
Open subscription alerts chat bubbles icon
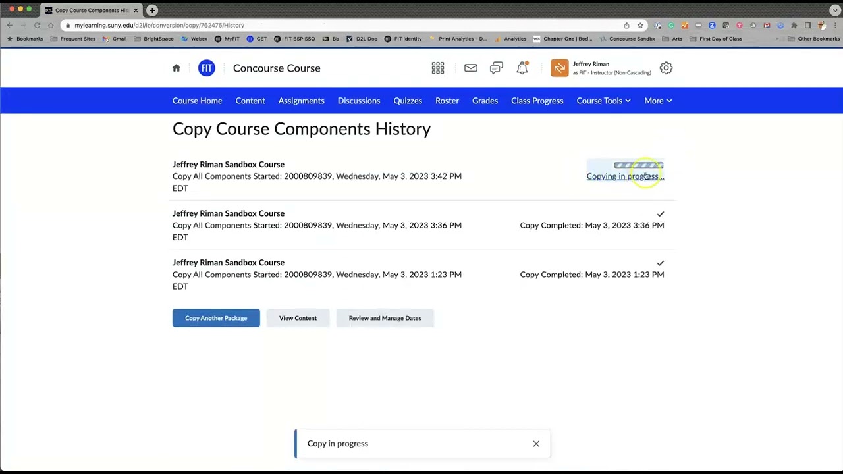[x=496, y=68]
